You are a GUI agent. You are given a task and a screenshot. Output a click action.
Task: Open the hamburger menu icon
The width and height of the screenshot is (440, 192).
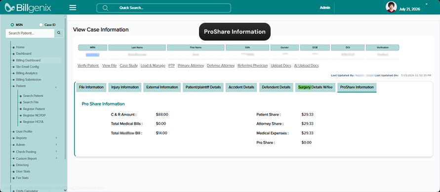(73, 7)
